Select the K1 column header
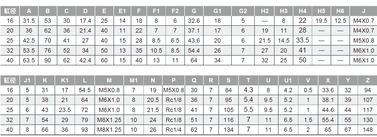The image size is (377, 137). tap(65, 80)
